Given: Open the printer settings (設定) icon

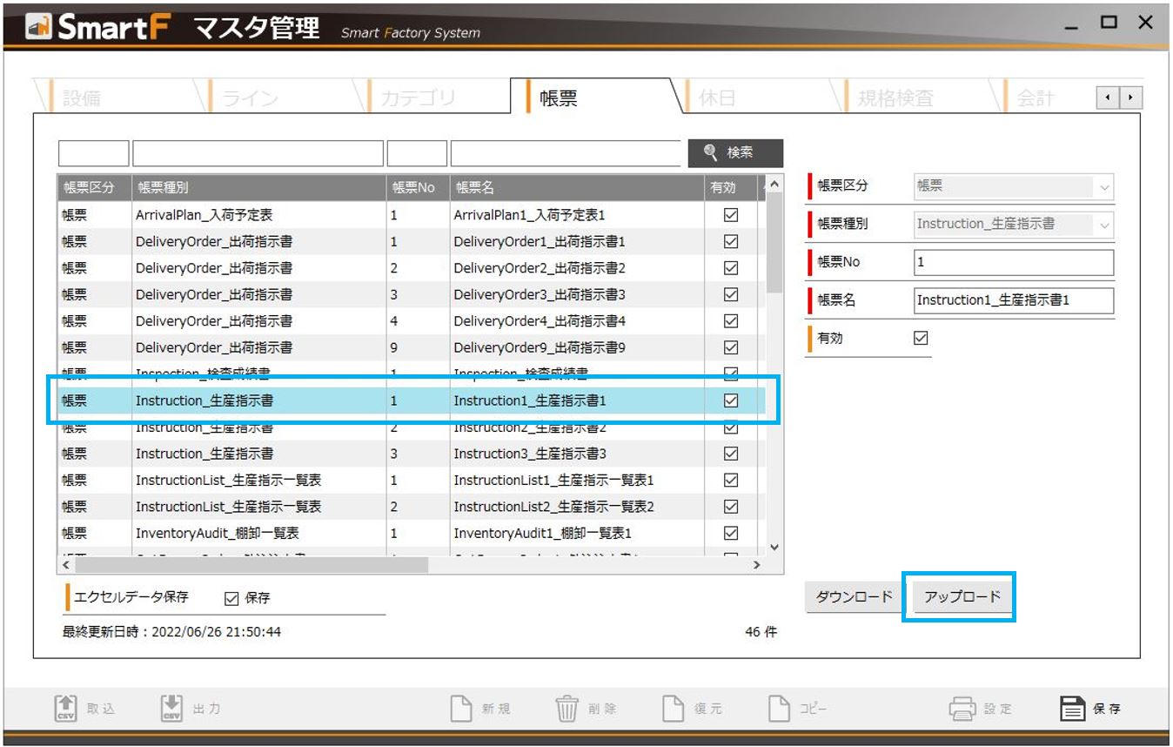Looking at the screenshot, I should (962, 708).
